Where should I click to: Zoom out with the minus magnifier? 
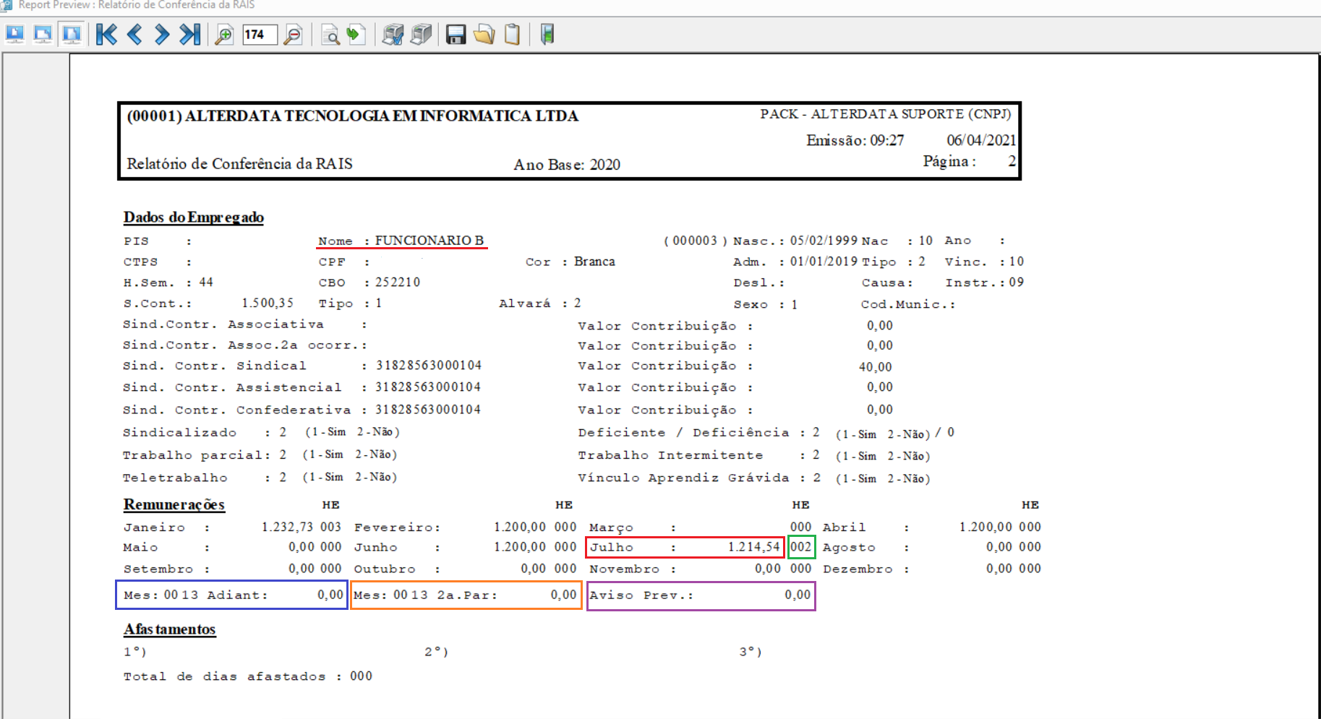pyautogui.click(x=293, y=35)
